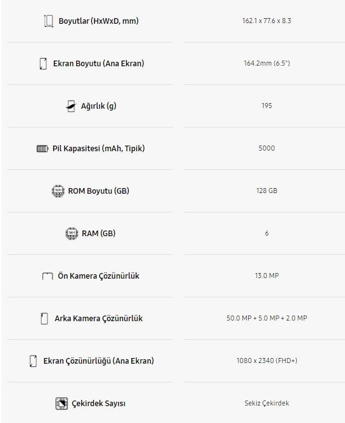Viewport: 345px width, 423px height.
Task: Click the 164.2mm (6.5") screen size value
Action: pos(267,63)
